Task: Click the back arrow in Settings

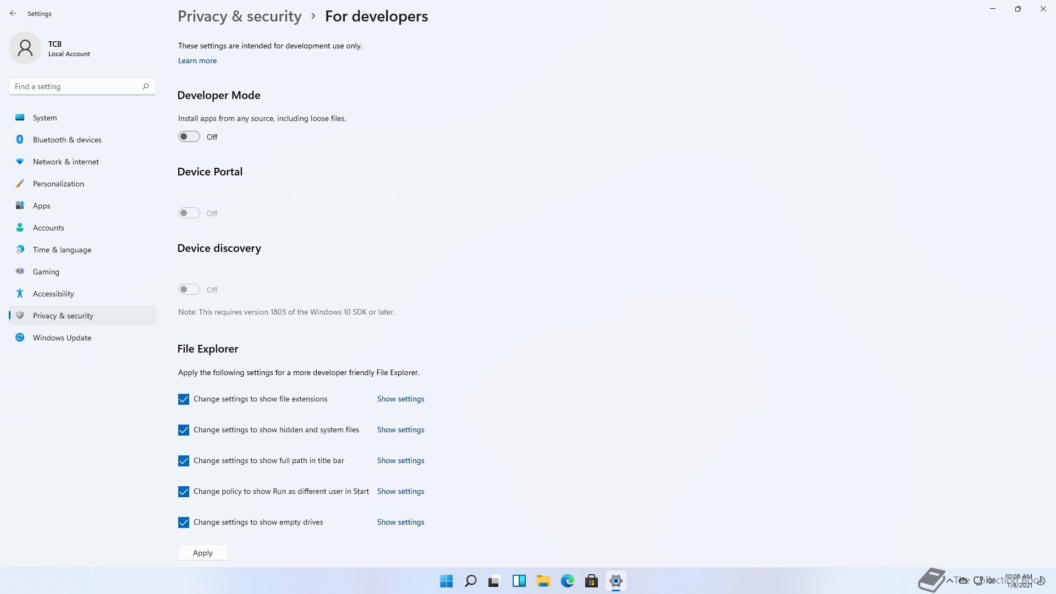Action: (x=13, y=13)
